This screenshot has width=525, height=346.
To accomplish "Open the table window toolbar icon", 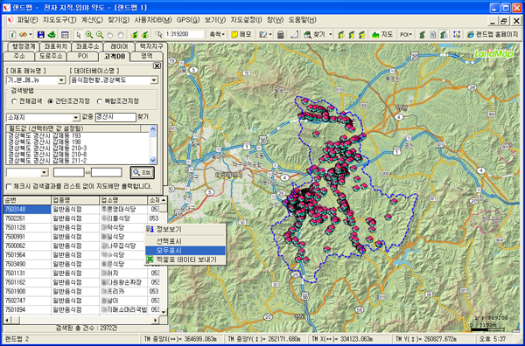I will pyautogui.click(x=65, y=34).
